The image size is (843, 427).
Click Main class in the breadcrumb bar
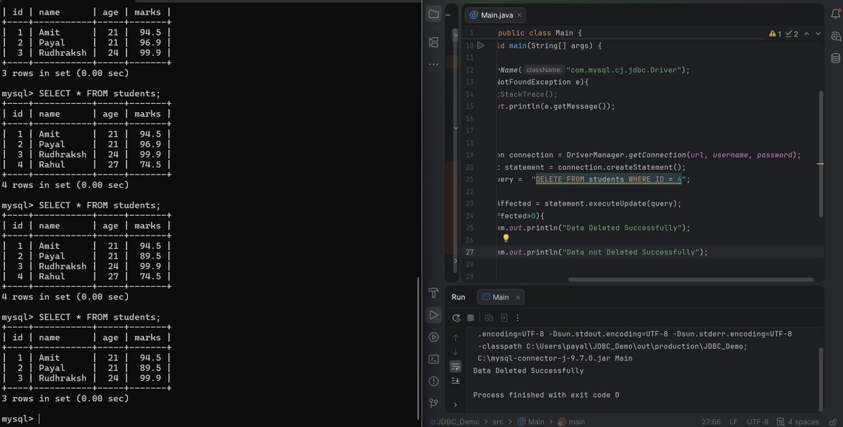531,421
